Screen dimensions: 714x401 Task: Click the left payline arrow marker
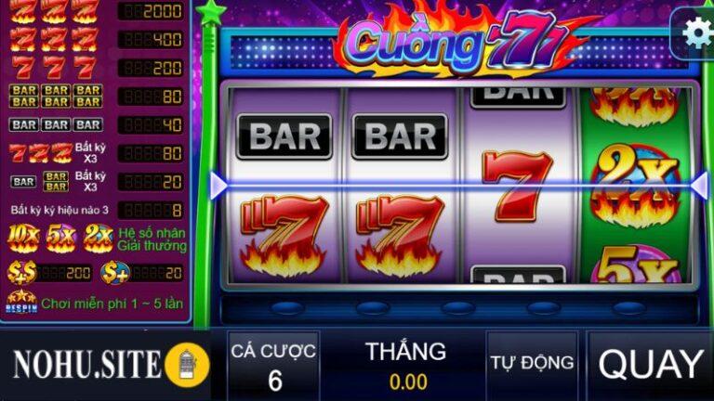pyautogui.click(x=219, y=186)
